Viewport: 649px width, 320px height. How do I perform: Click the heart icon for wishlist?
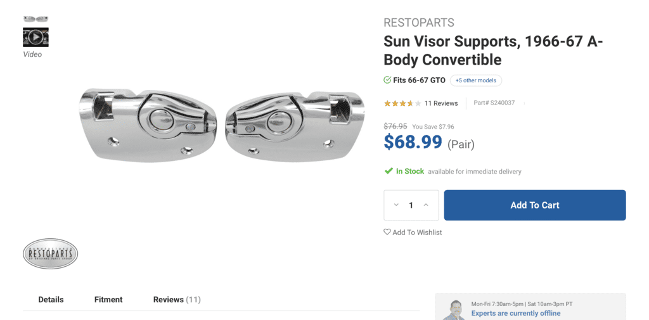387,232
